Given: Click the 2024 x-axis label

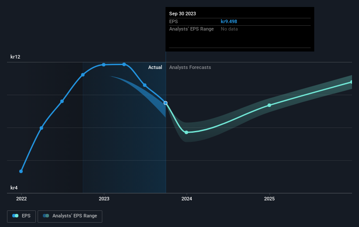Looking at the screenshot, I should point(187,199).
